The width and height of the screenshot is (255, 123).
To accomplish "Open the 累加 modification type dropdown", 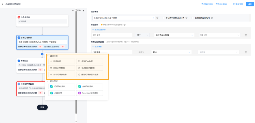I will click(171, 52).
